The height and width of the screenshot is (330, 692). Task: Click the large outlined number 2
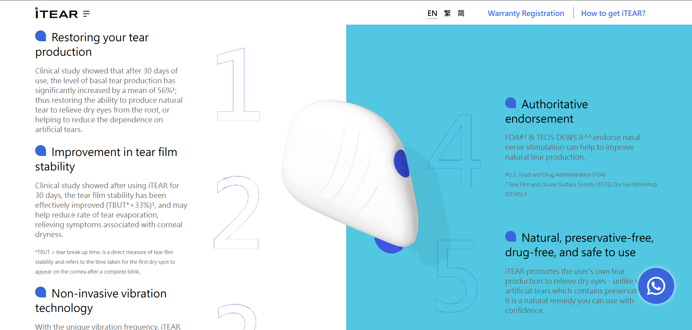[236, 212]
